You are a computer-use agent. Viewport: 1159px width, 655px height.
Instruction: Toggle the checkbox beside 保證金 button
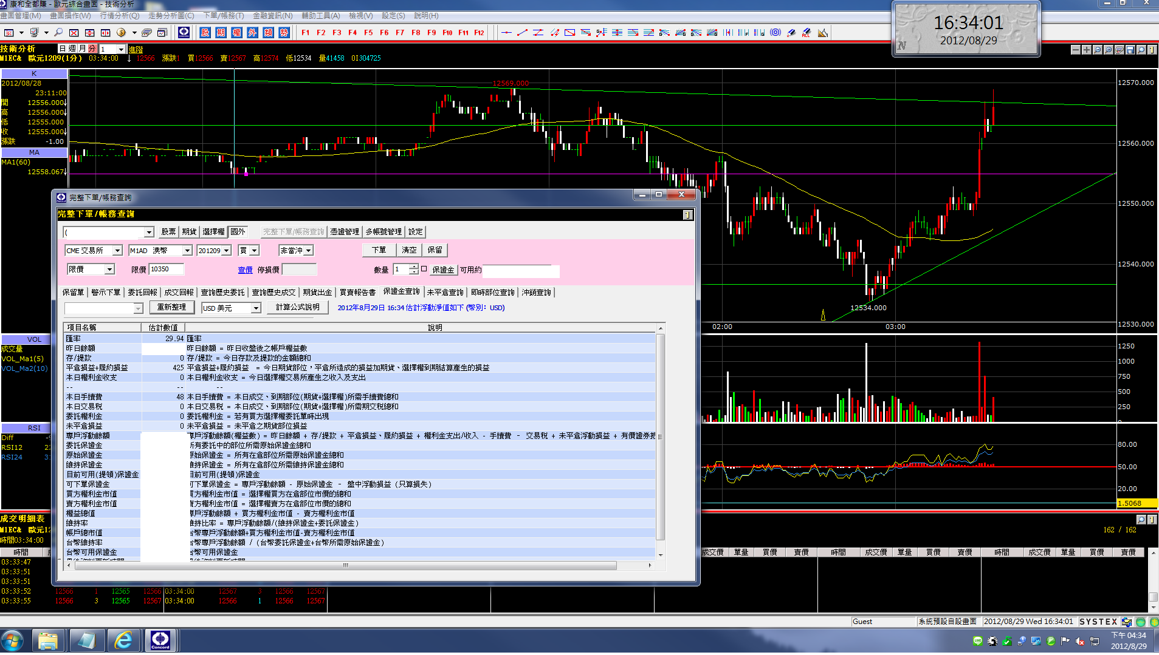coord(424,269)
